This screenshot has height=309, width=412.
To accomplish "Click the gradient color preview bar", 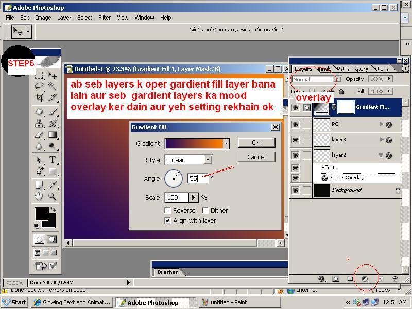I will point(194,144).
